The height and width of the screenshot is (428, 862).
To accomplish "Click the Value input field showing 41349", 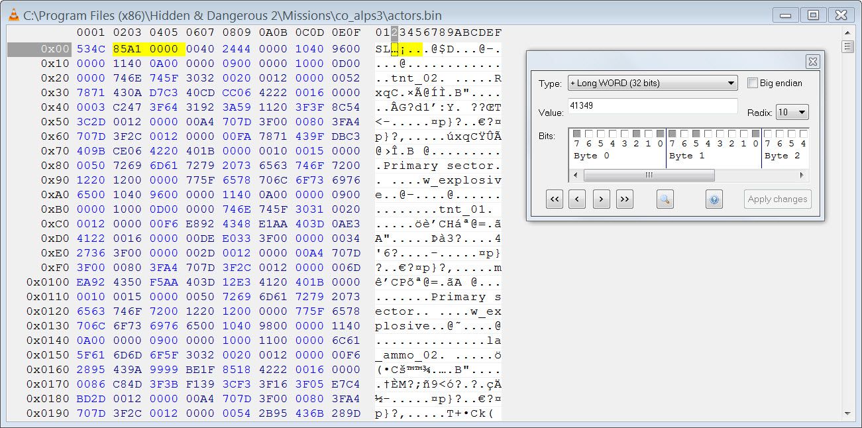I will click(x=652, y=106).
